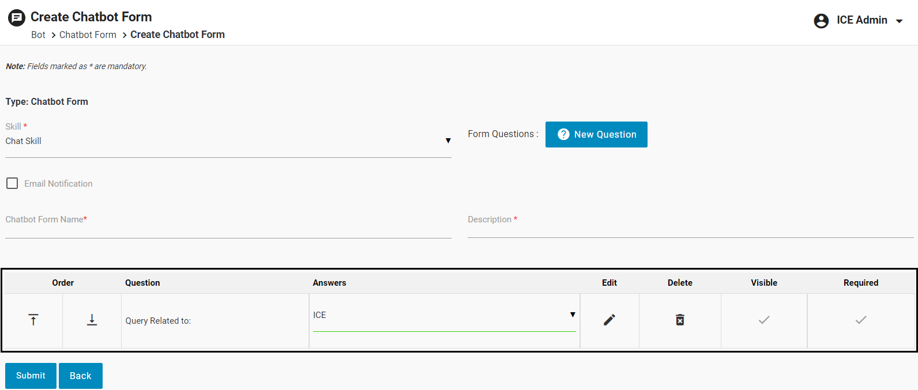Open the ICE Admin account menu arrow
918x390 pixels.
(899, 21)
